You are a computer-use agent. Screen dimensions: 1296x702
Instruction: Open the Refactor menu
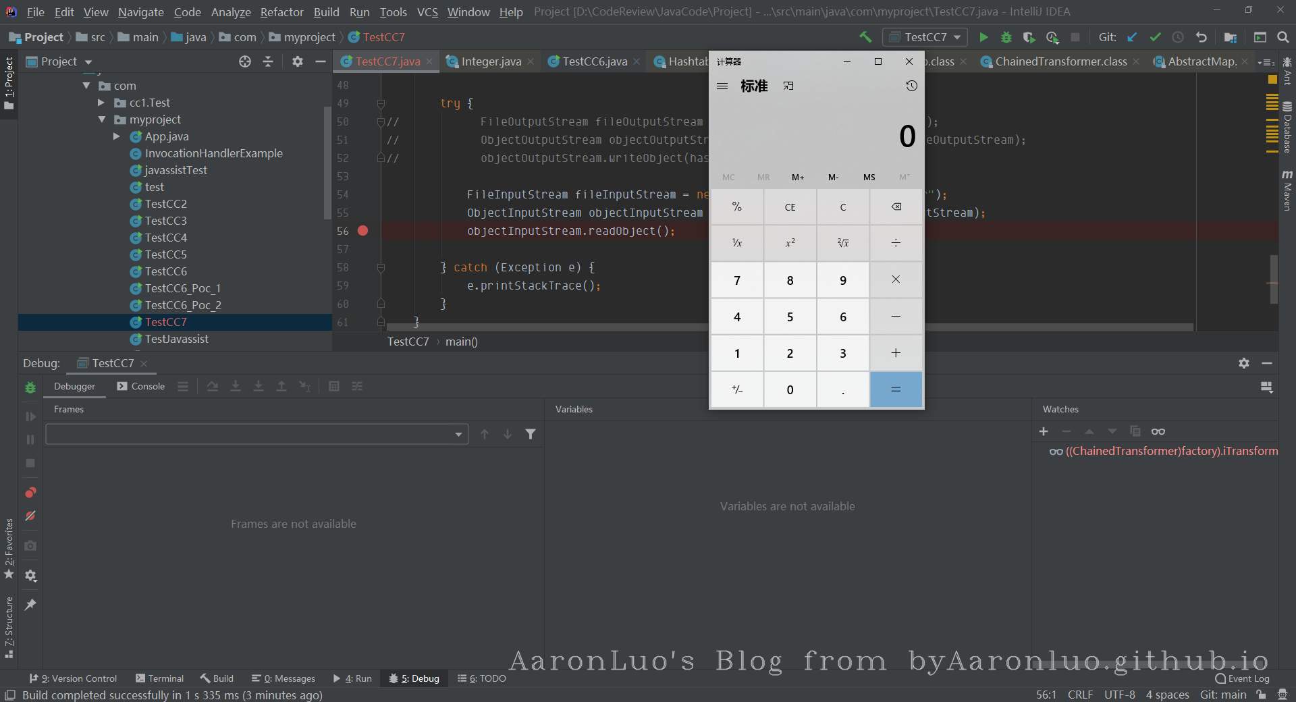point(281,12)
